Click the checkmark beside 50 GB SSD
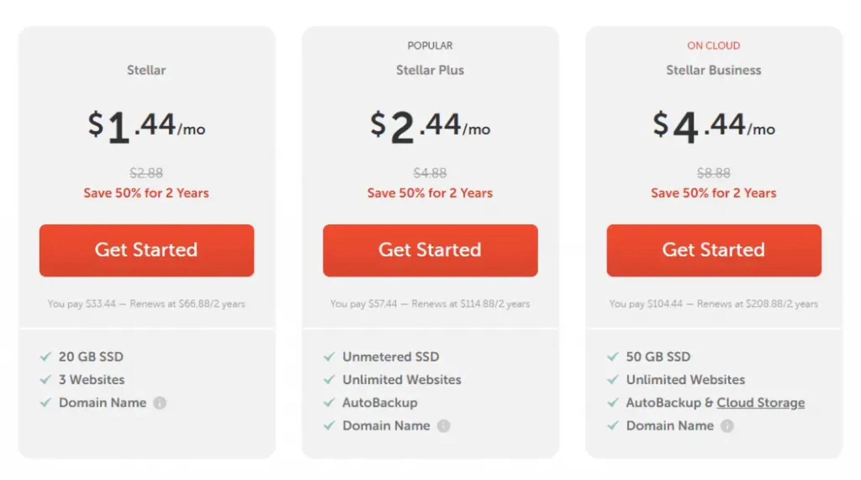 coord(613,356)
